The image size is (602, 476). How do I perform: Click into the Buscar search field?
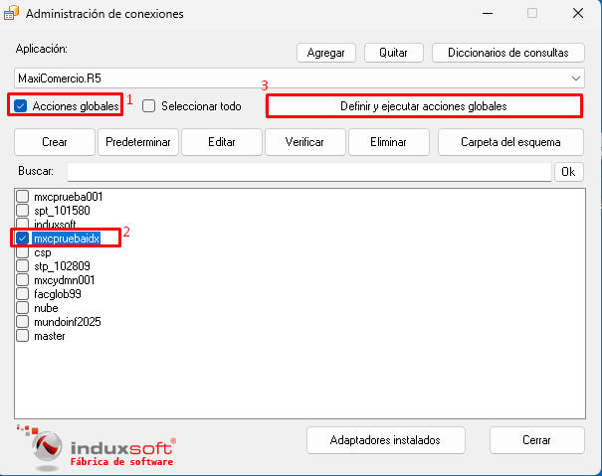pos(308,171)
